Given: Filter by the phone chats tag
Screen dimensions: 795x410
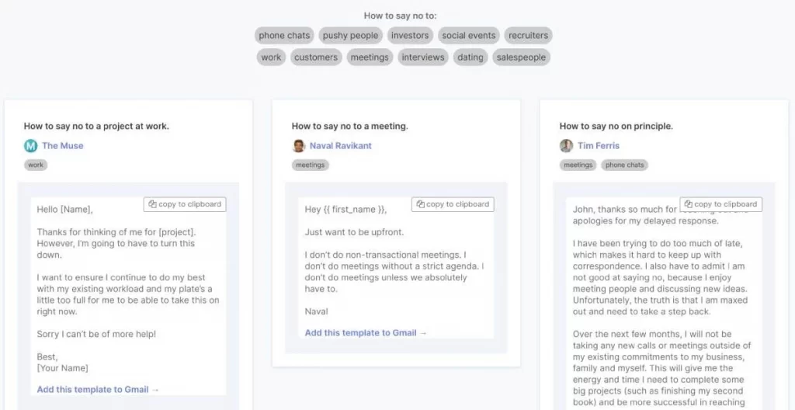Looking at the screenshot, I should (284, 36).
